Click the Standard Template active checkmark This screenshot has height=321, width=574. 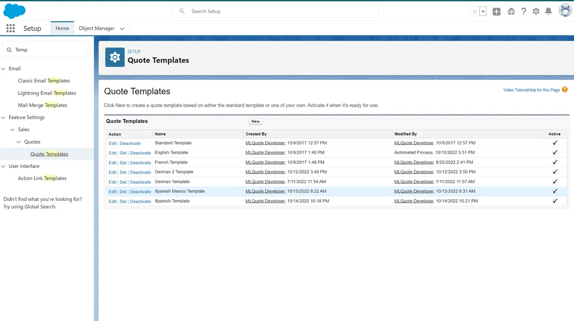click(555, 143)
